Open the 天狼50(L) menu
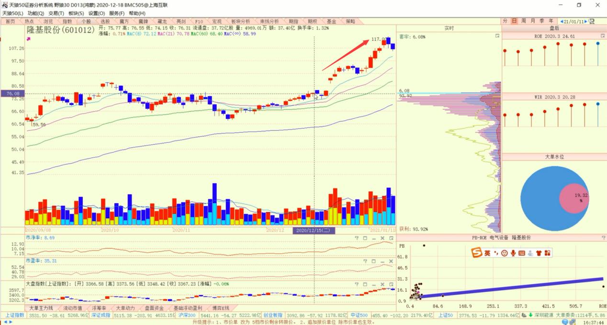Viewport: 607px width, 325px height. 12,13
